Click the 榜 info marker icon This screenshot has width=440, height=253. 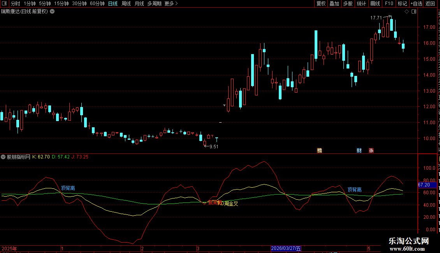(x=319, y=151)
